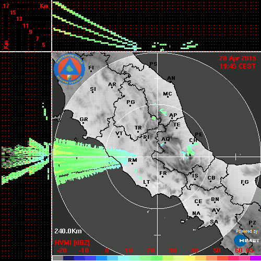The image size is (261, 261).
Task: Select the yellow swatch on the color bar
Action: pyautogui.click(x=189, y=258)
